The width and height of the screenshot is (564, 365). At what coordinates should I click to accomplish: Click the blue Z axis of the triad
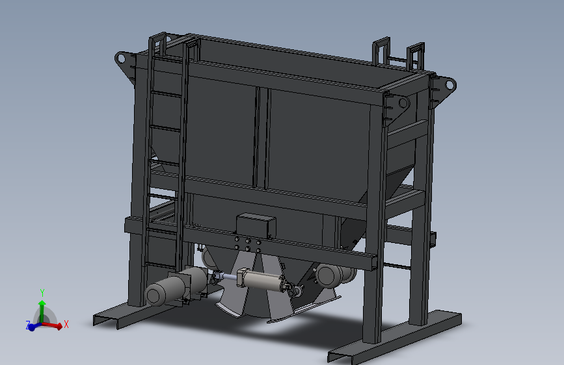point(35,326)
